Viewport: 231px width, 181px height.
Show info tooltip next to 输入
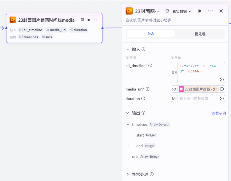tap(143, 49)
